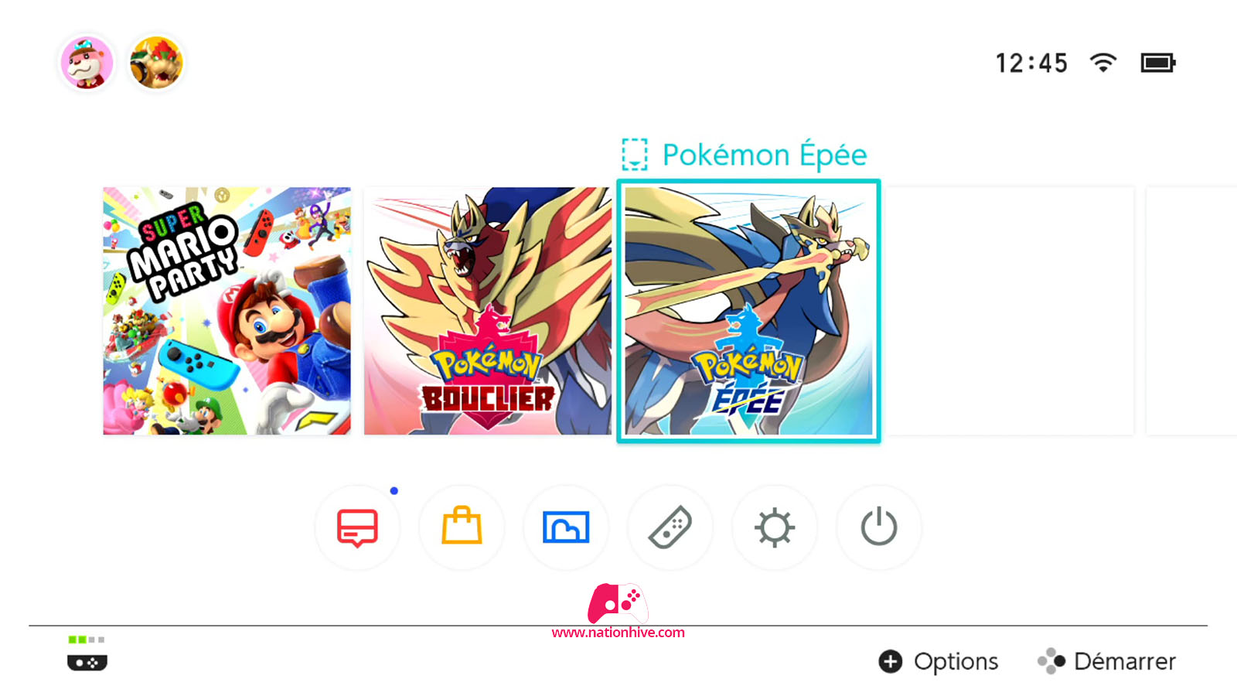Image resolution: width=1237 pixels, height=696 pixels.
Task: Select the Bowser user avatar
Action: (156, 63)
